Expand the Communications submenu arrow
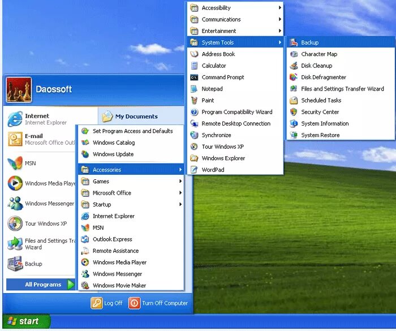 click(x=280, y=19)
